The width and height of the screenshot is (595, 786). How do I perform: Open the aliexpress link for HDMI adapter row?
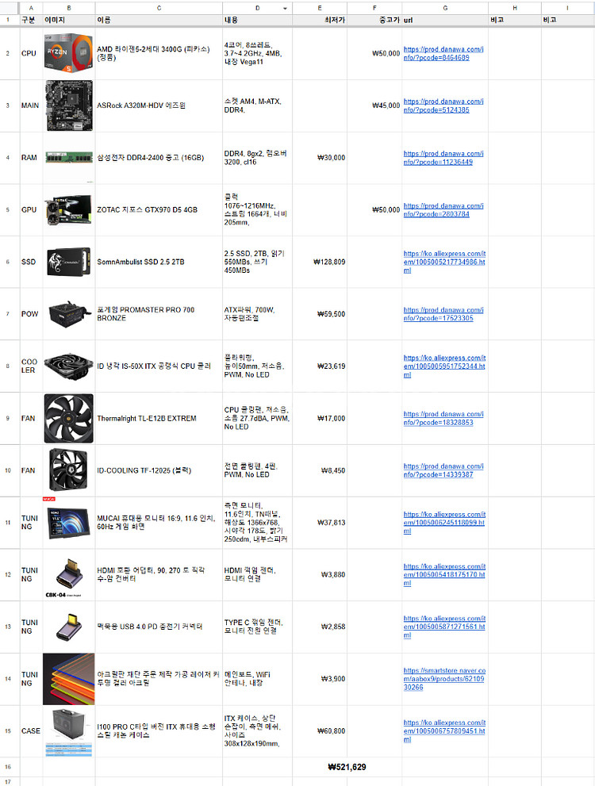pyautogui.click(x=444, y=574)
